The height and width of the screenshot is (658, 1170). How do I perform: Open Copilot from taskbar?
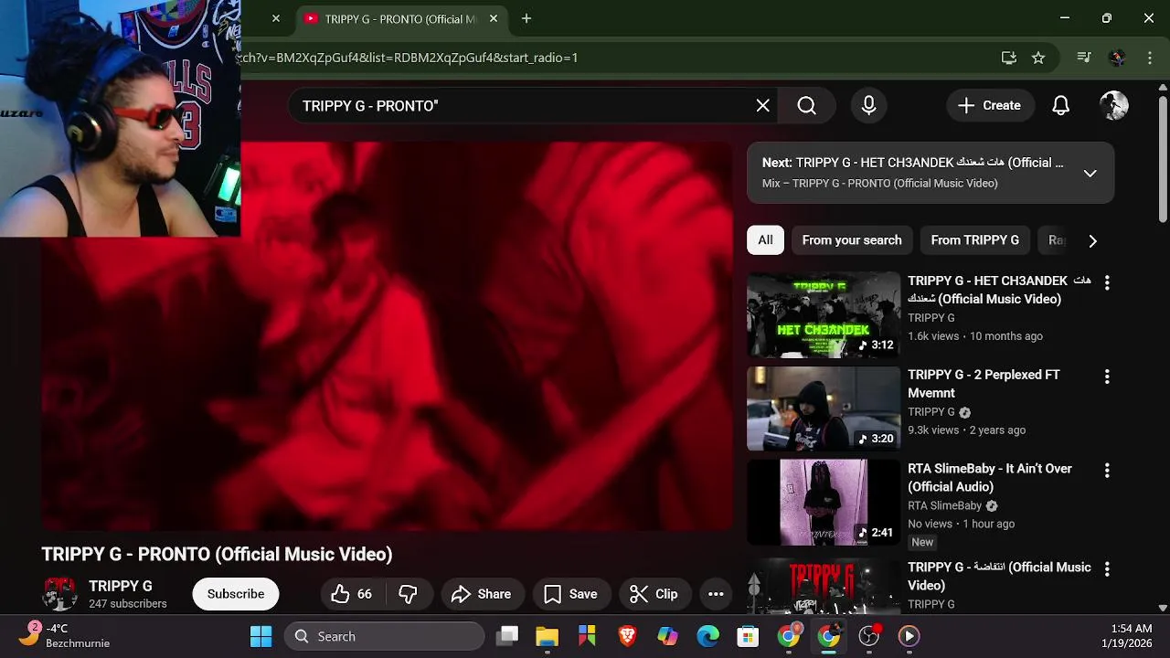pyautogui.click(x=667, y=636)
